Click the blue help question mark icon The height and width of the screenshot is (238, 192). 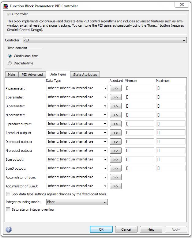(x=9, y=229)
